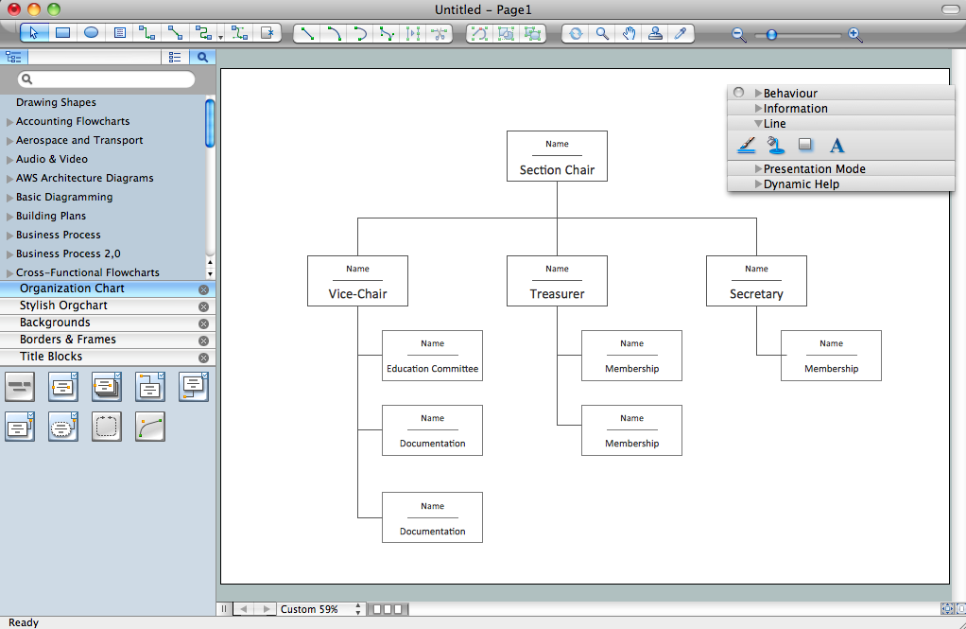This screenshot has width=966, height=629.
Task: Pick the curved connector library shape
Action: [x=150, y=427]
